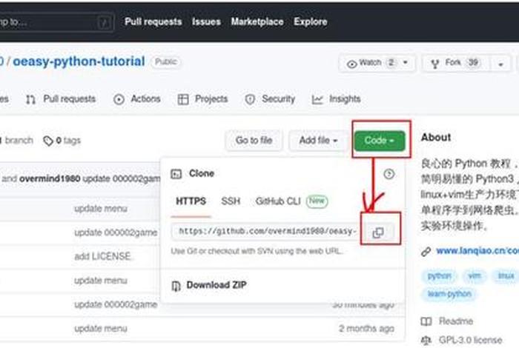Open Issues in top navigation
This screenshot has width=519, height=348.
(x=206, y=21)
